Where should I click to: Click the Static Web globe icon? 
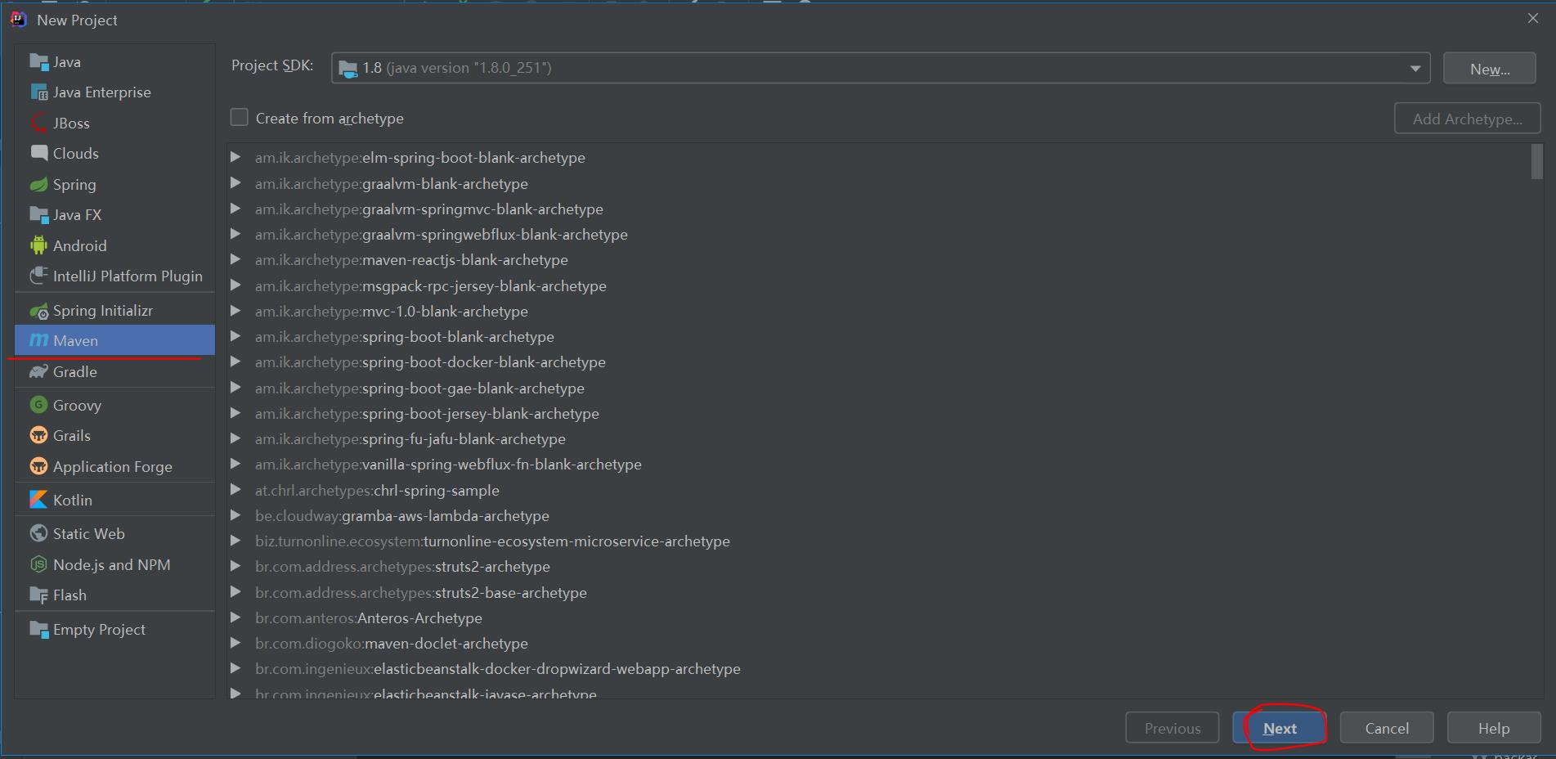[38, 534]
